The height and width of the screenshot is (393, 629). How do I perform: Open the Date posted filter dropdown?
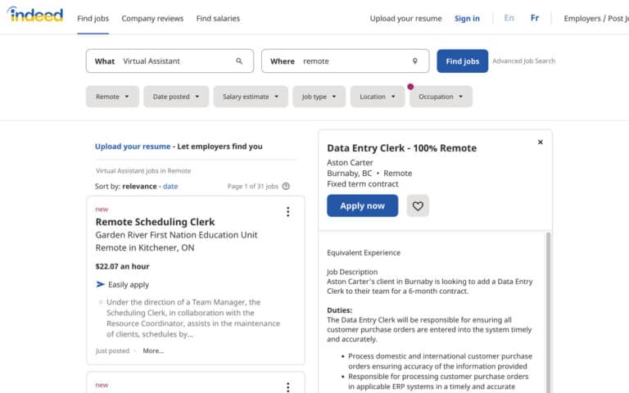(x=176, y=97)
